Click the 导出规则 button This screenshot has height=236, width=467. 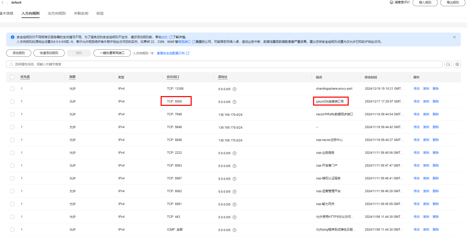click(453, 3)
